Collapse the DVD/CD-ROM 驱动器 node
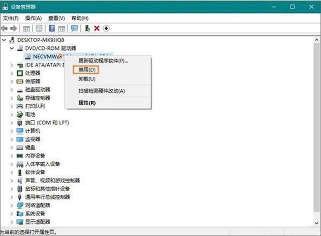The width and height of the screenshot is (321, 236). pyautogui.click(x=12, y=48)
